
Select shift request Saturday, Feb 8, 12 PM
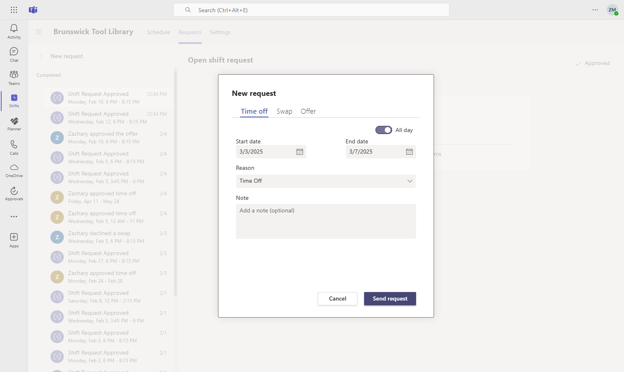coord(109,297)
